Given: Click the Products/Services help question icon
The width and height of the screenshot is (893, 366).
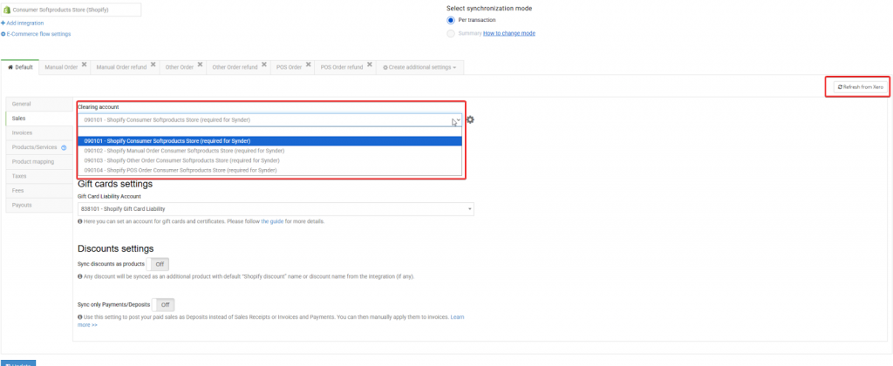Looking at the screenshot, I should coord(65,147).
